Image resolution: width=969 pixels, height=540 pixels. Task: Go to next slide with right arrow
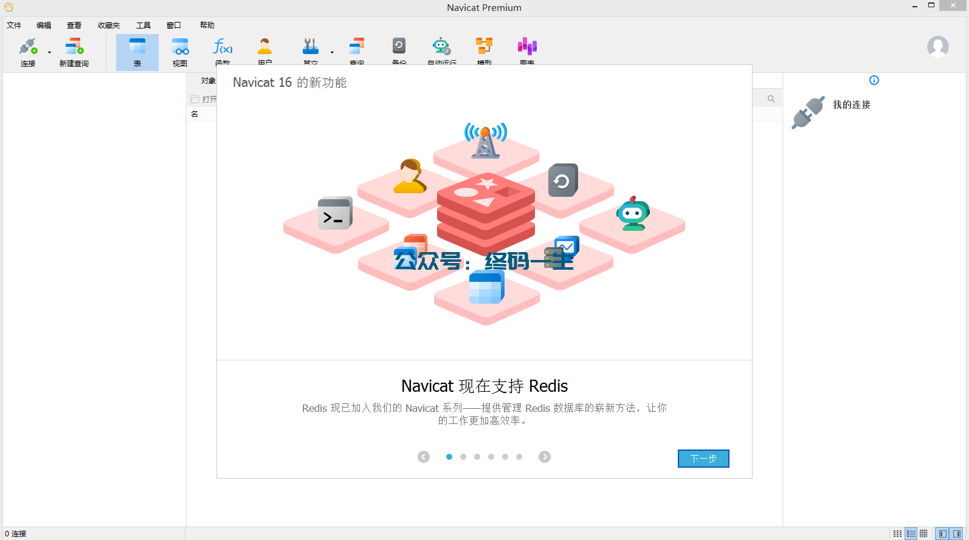coord(545,457)
